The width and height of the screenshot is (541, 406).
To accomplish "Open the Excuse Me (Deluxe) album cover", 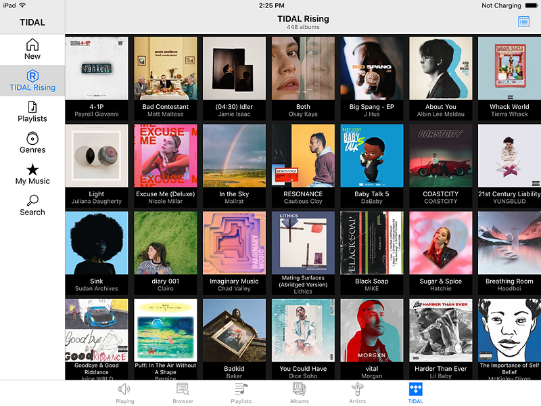I will (166, 156).
